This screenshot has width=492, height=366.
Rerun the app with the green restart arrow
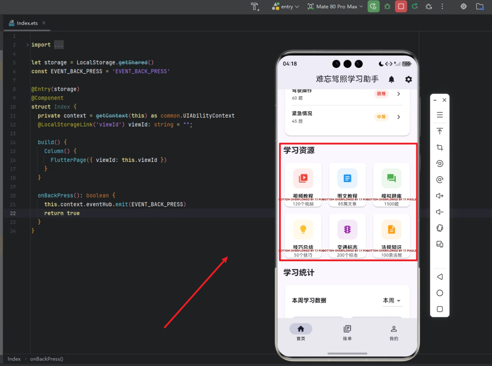pyautogui.click(x=415, y=7)
